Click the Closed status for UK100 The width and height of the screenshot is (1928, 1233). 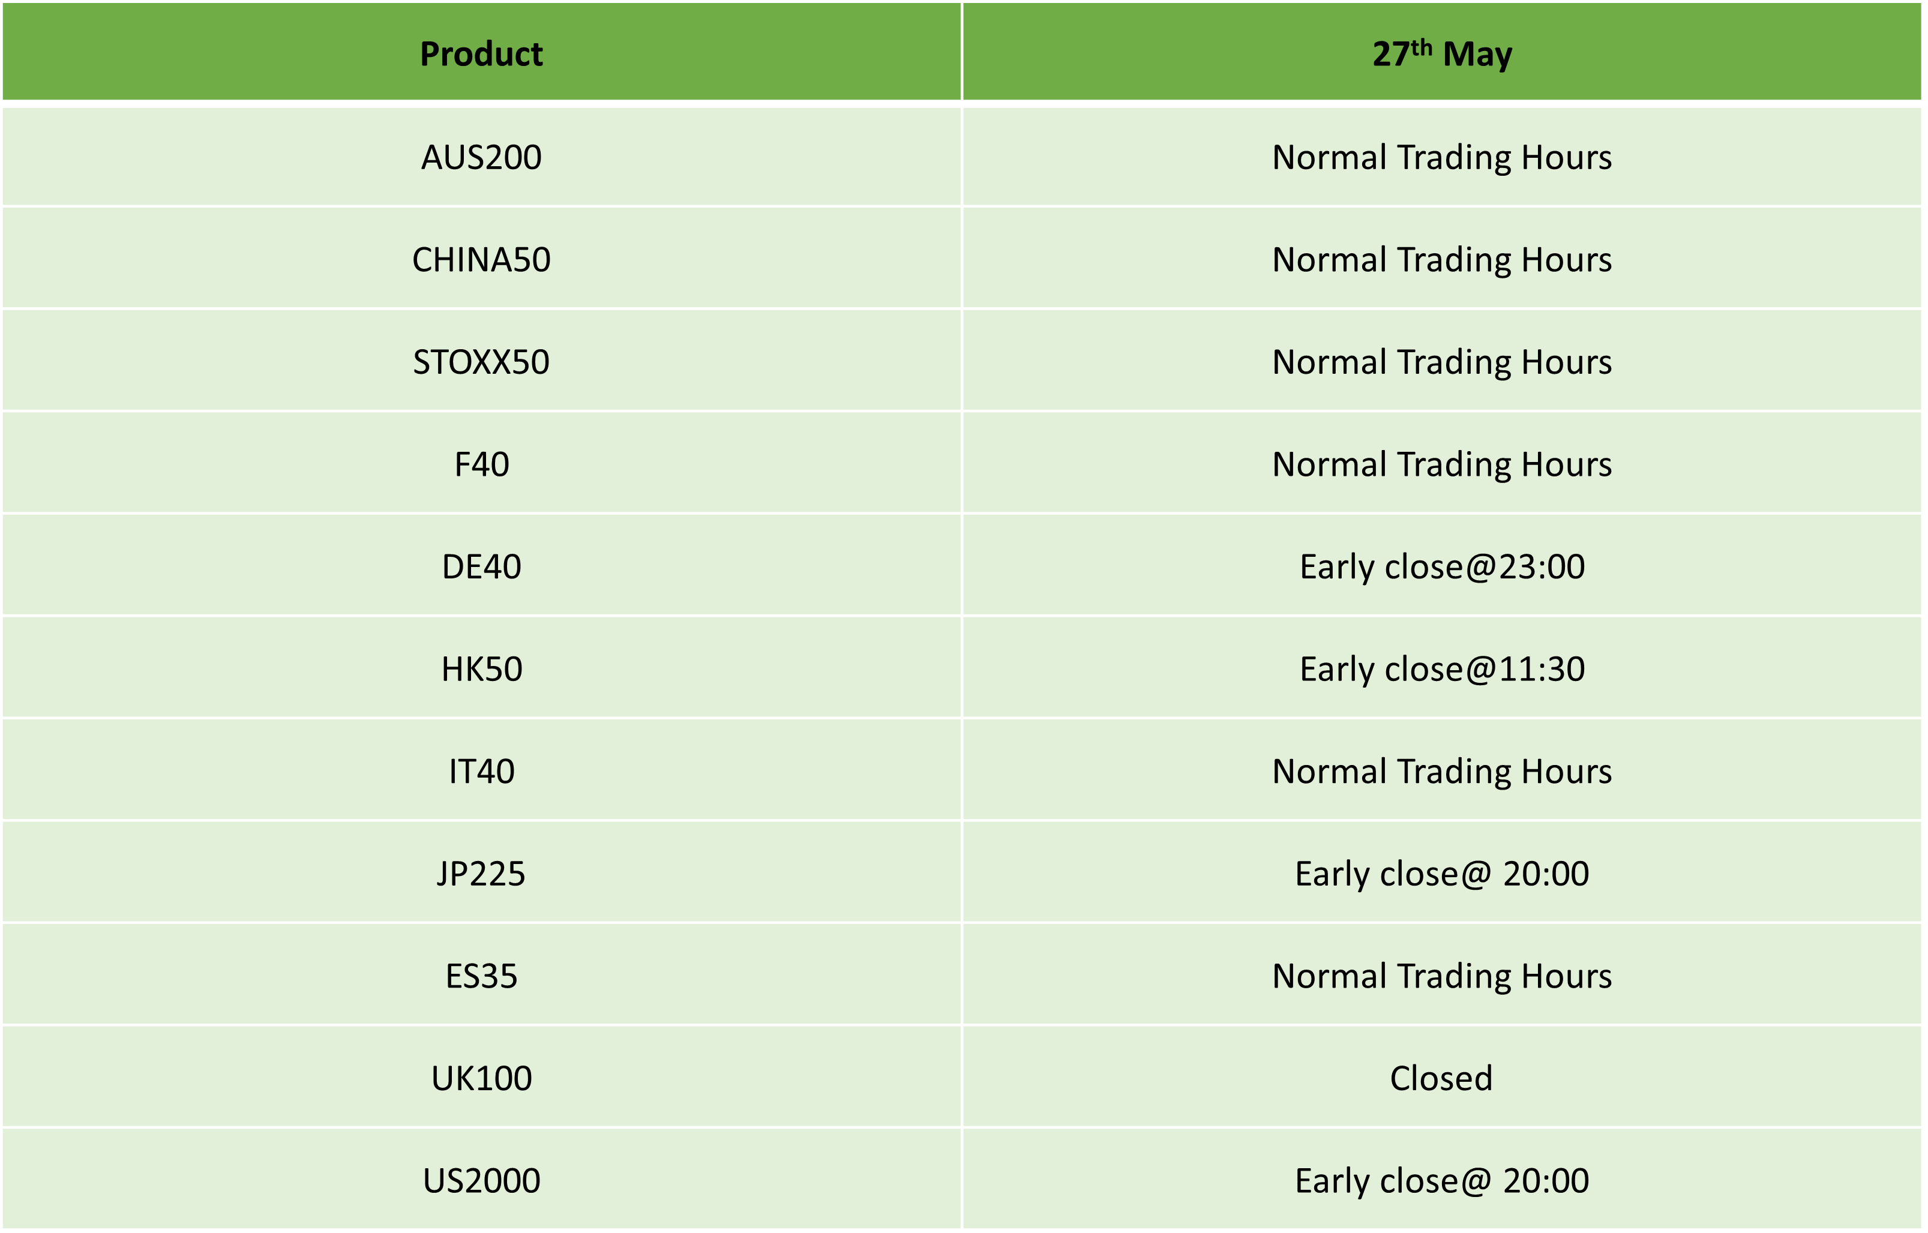[1442, 1078]
